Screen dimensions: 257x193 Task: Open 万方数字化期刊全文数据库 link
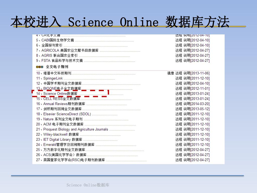[64, 150]
